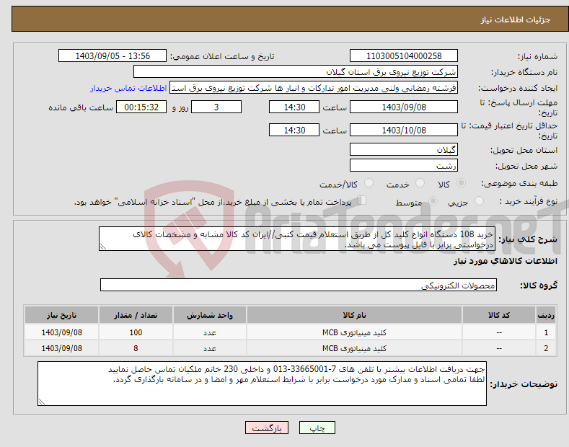Click the نام کالا column header
Image resolution: width=569 pixels, height=447 pixels.
pyautogui.click(x=354, y=315)
